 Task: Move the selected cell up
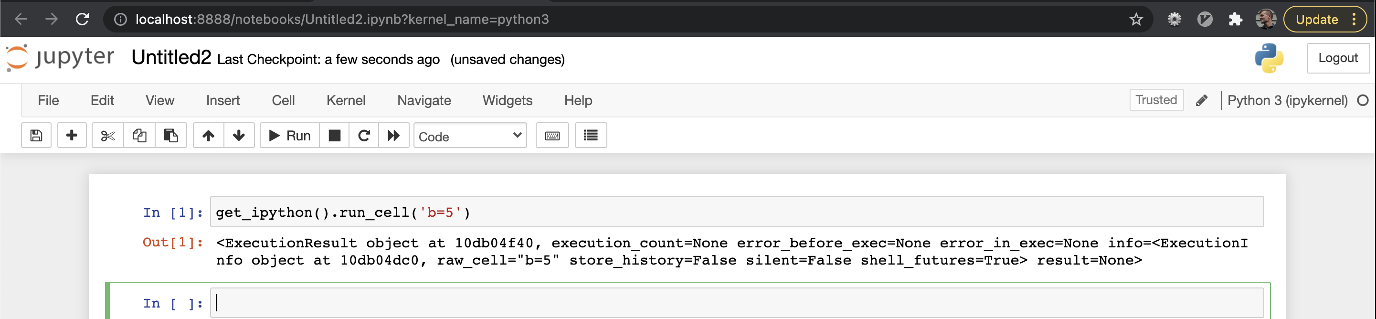point(207,135)
